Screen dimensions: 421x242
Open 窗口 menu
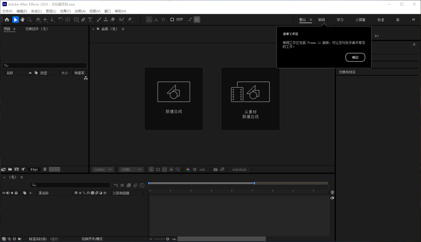point(108,11)
